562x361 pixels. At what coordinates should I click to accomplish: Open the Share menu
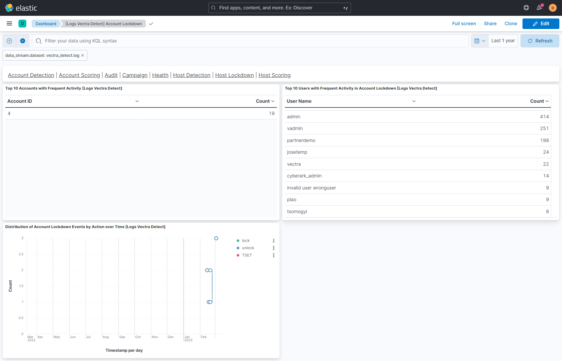tap(490, 24)
